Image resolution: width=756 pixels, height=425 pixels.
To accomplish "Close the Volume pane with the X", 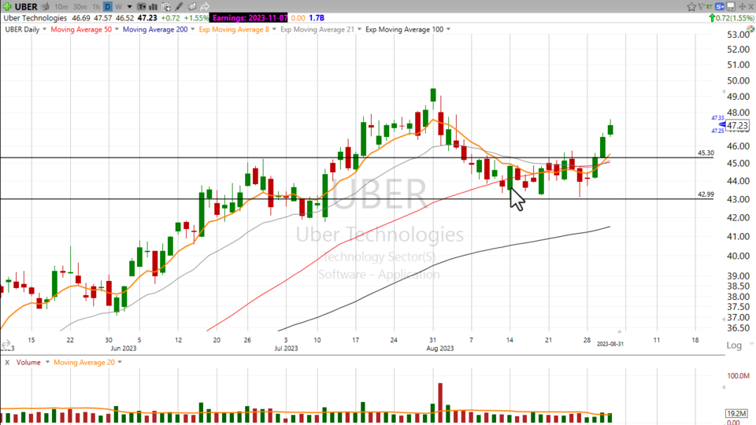I will tap(7, 362).
